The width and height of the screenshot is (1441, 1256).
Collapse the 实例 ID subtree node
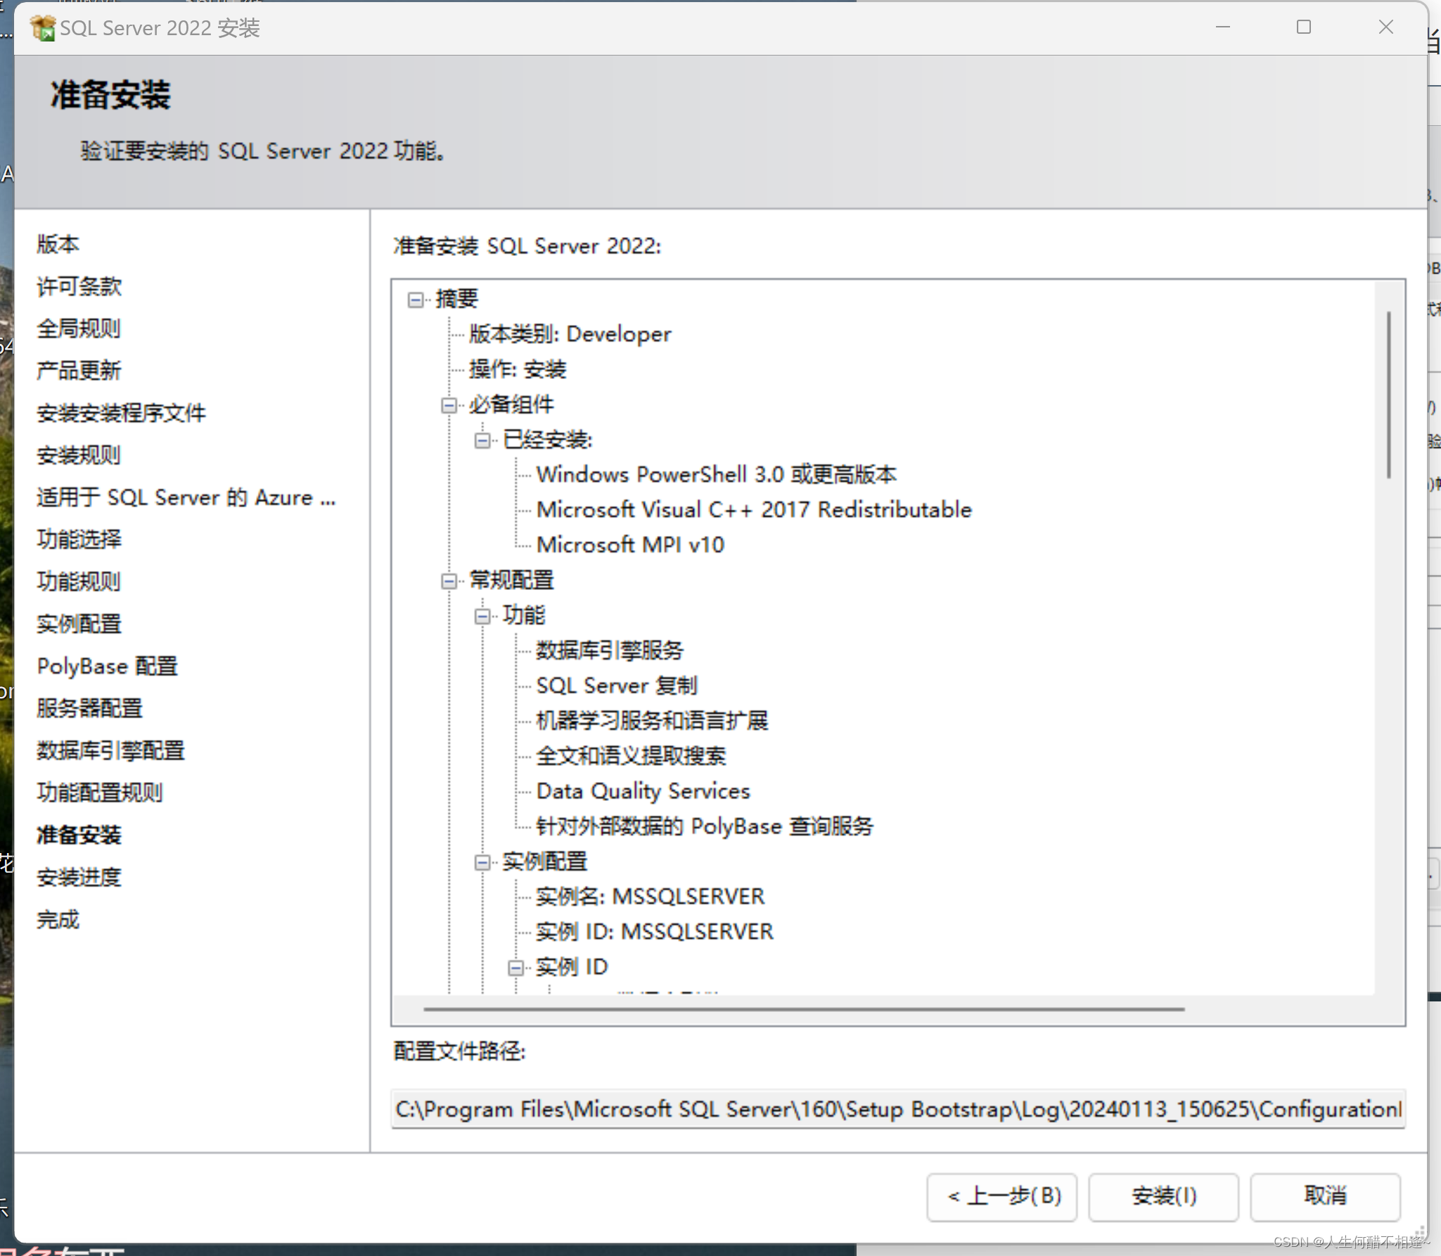click(x=517, y=968)
